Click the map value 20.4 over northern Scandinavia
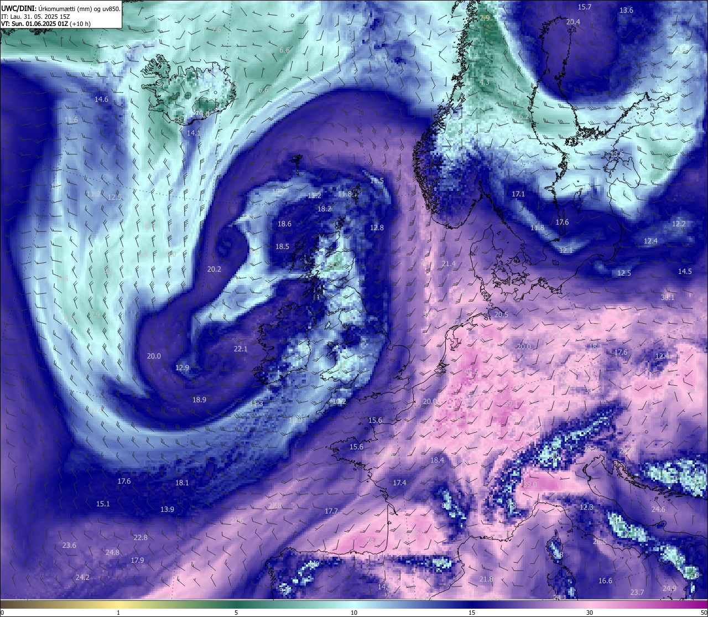 [x=573, y=22]
